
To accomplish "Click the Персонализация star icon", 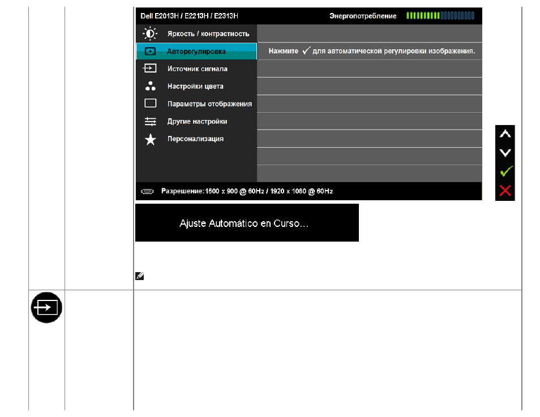I will pyautogui.click(x=151, y=139).
